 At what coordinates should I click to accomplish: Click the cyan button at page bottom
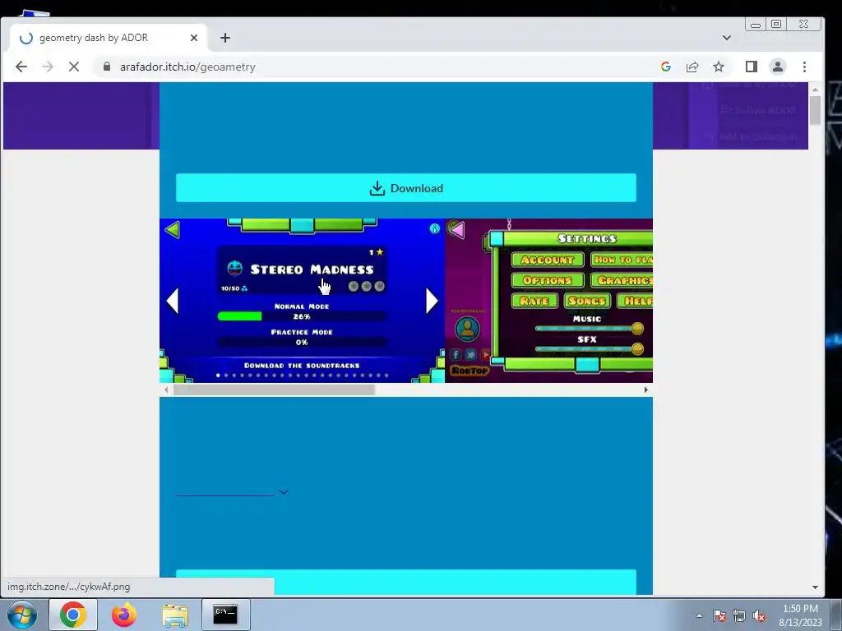click(406, 583)
